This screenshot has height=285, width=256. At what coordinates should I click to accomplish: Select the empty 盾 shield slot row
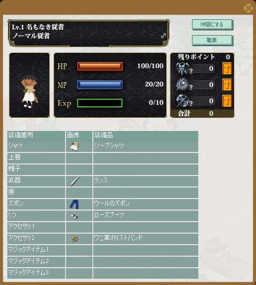pos(103,192)
